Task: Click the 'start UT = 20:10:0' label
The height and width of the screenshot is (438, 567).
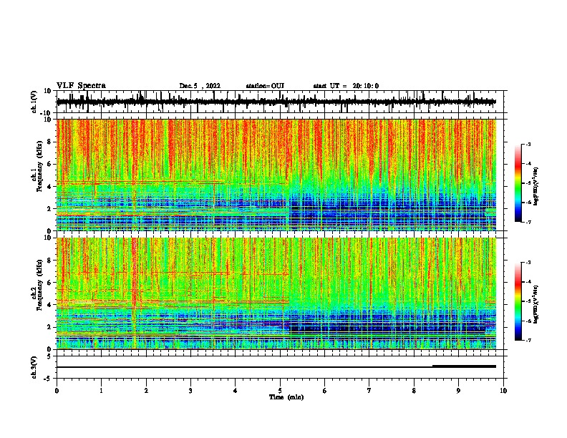Action: click(x=346, y=86)
